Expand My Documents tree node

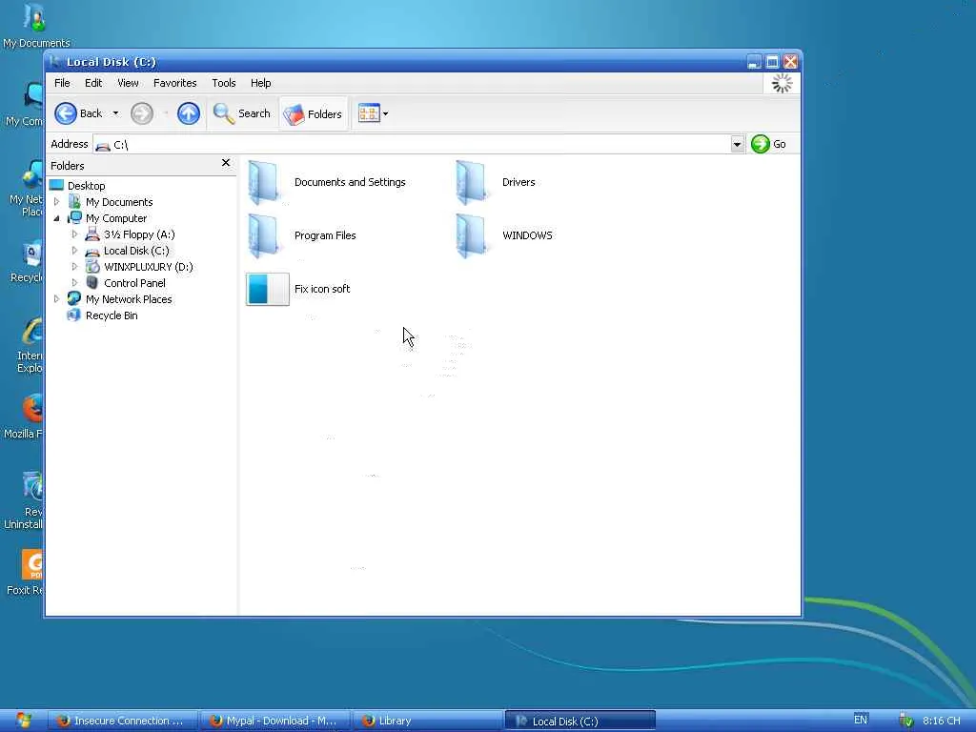(x=56, y=202)
